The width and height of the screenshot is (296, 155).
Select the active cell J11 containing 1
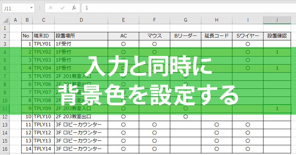[x=277, y=108]
